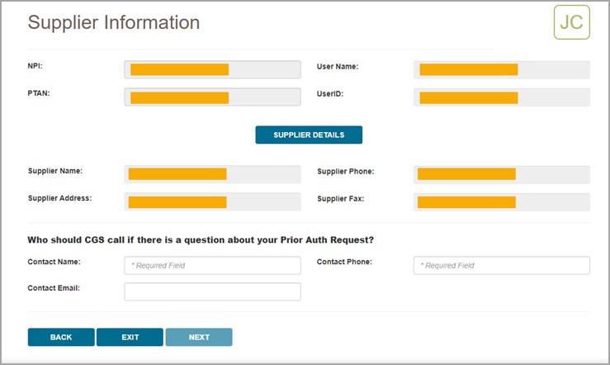Focus the Contact Name required field
This screenshot has width=610, height=365.
click(x=212, y=265)
